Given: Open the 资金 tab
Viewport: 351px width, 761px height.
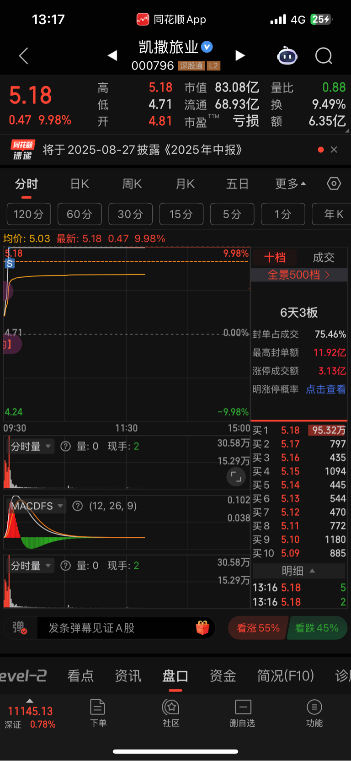Looking at the screenshot, I should (223, 676).
